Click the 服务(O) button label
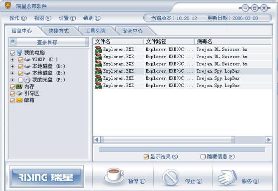 pos(250,181)
